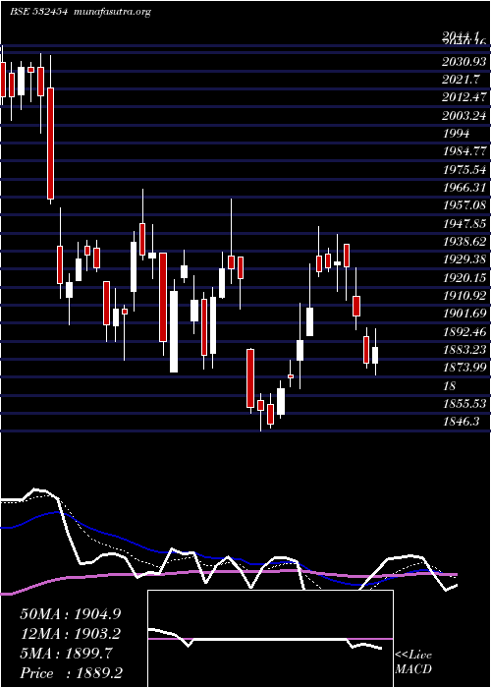Screen dimensions: 491x688
Task: Click the tall red candle falling from 2021 to 1966
Action: pos(51,143)
